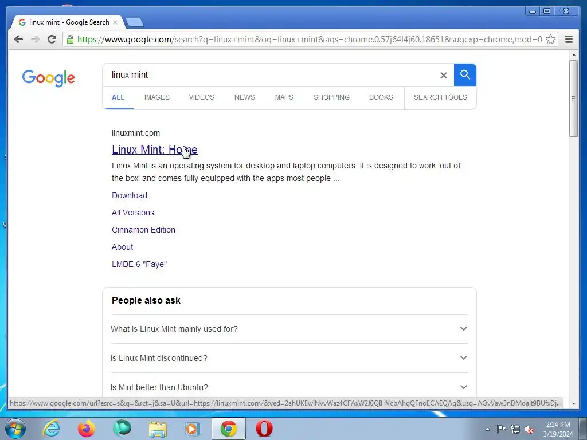Image resolution: width=587 pixels, height=440 pixels.
Task: Select the 'linux mint - Google Search' tab
Action: pos(68,22)
